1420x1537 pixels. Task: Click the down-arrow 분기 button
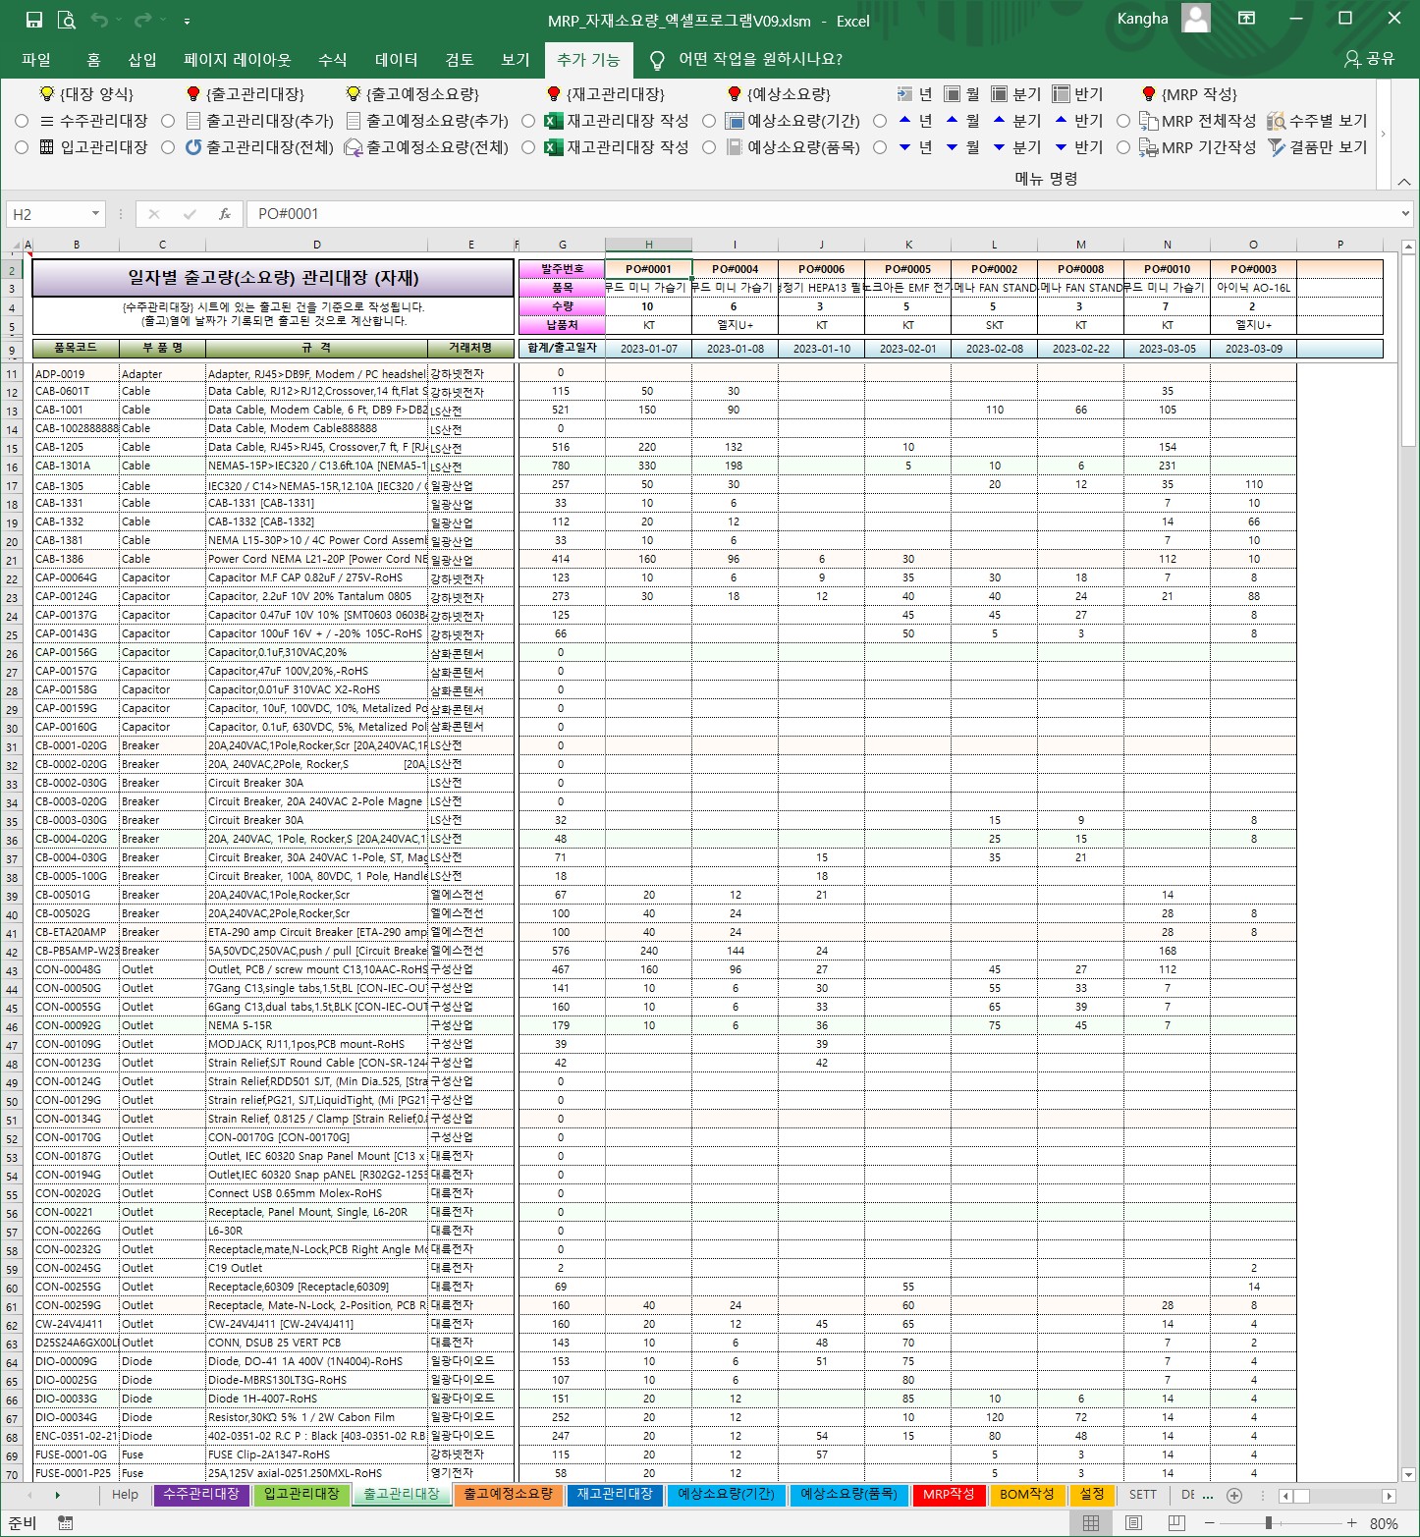click(1015, 146)
